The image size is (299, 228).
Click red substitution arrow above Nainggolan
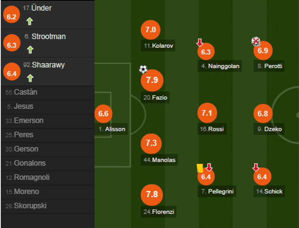click(x=200, y=42)
